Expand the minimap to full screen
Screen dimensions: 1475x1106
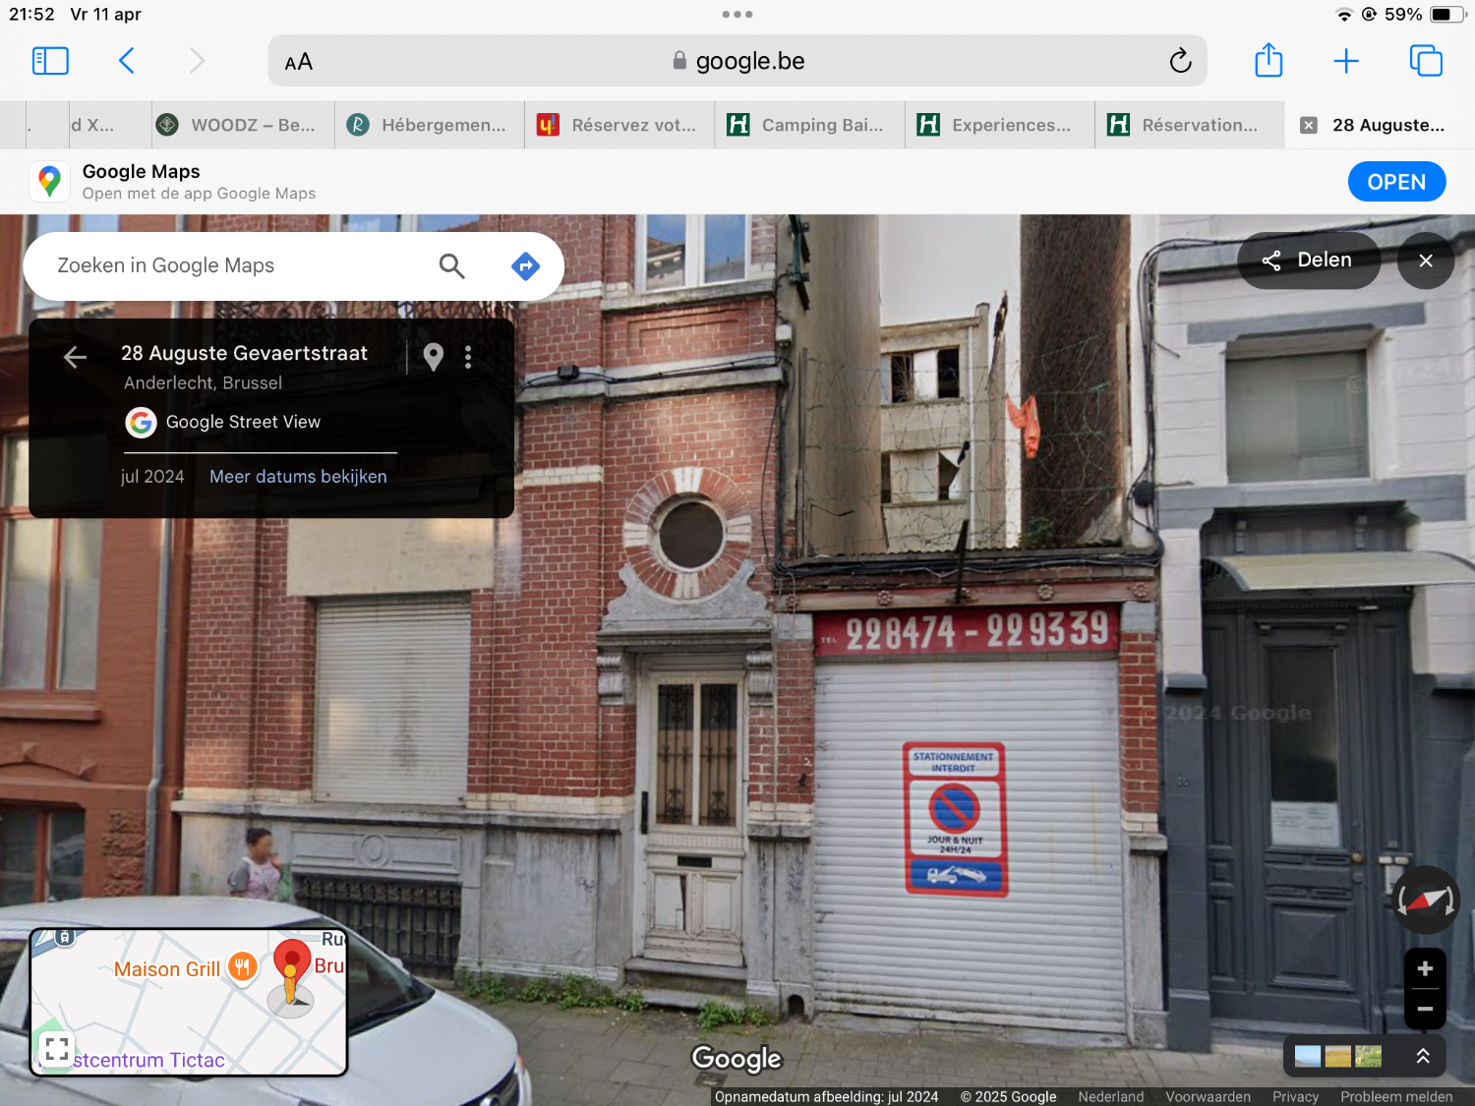click(57, 1049)
